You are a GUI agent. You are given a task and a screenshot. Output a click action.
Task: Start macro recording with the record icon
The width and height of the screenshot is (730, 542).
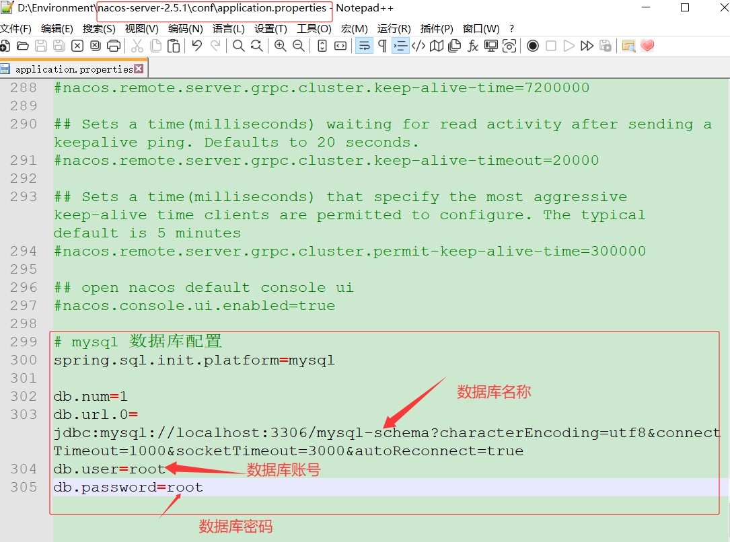[533, 46]
